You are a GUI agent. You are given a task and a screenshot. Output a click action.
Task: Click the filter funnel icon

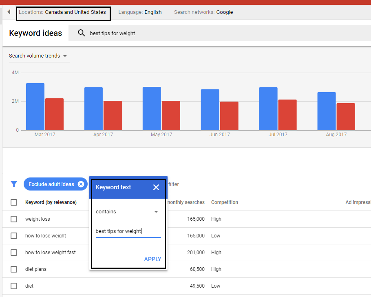[14, 184]
